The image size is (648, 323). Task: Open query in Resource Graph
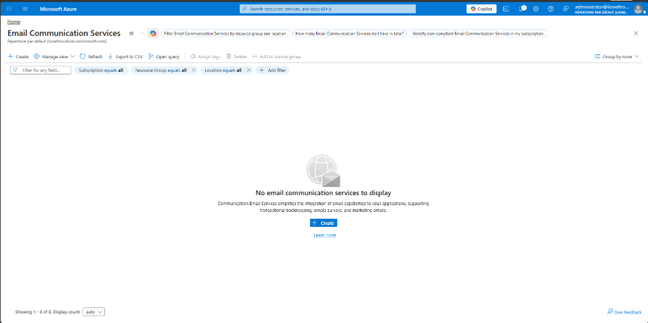164,57
